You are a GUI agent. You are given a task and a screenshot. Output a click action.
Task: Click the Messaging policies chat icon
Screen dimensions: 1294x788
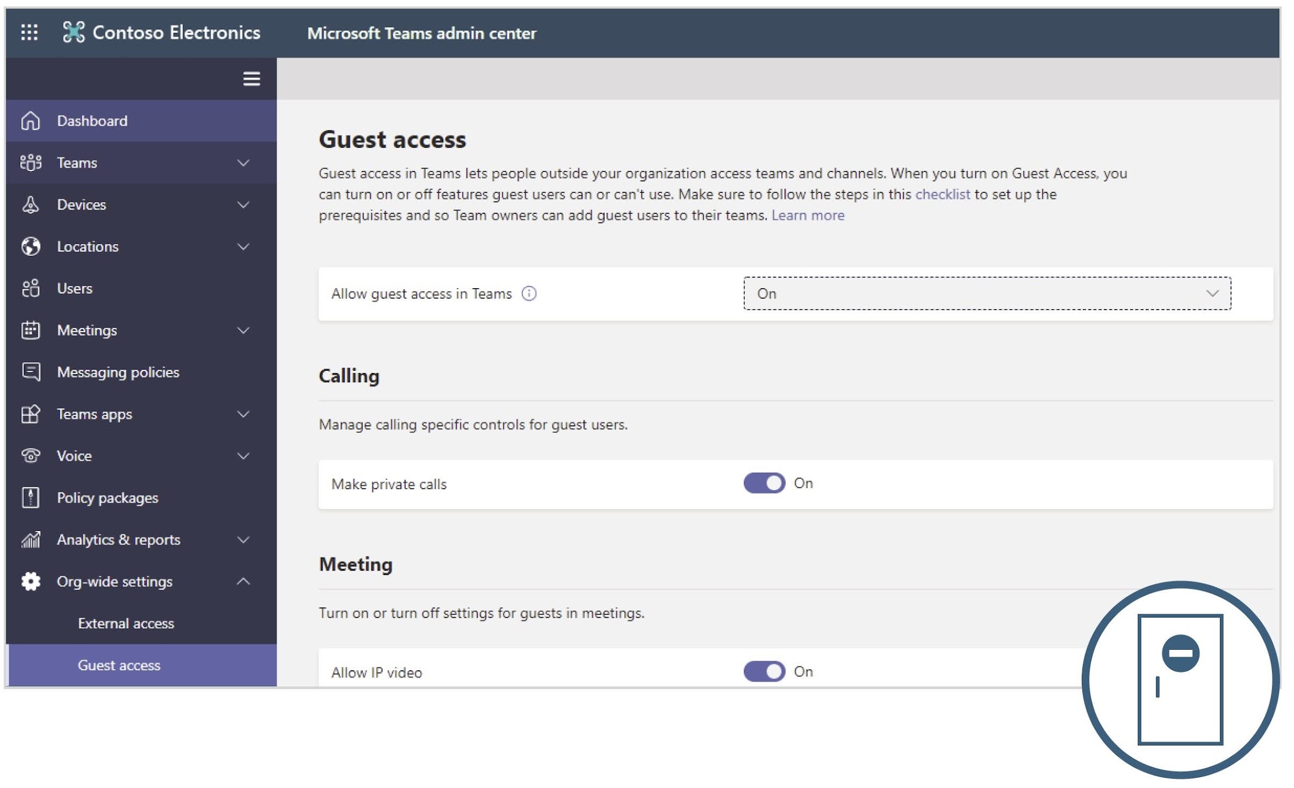[31, 372]
